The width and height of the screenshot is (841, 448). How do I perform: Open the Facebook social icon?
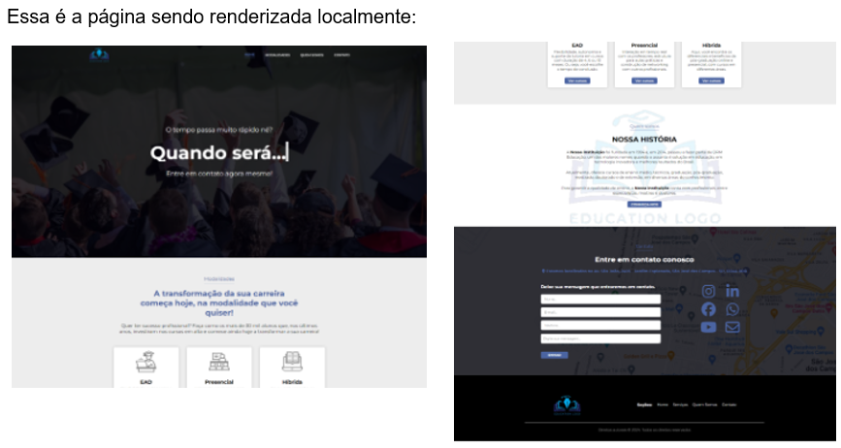click(x=708, y=309)
